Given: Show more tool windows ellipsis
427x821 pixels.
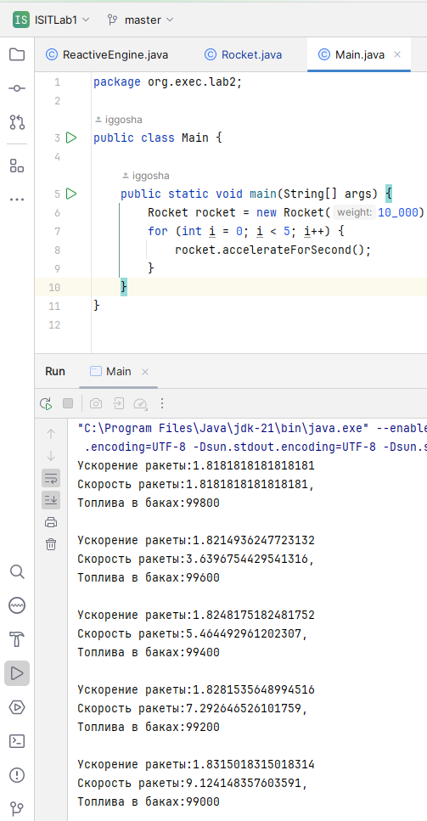Looking at the screenshot, I should pos(17,200).
